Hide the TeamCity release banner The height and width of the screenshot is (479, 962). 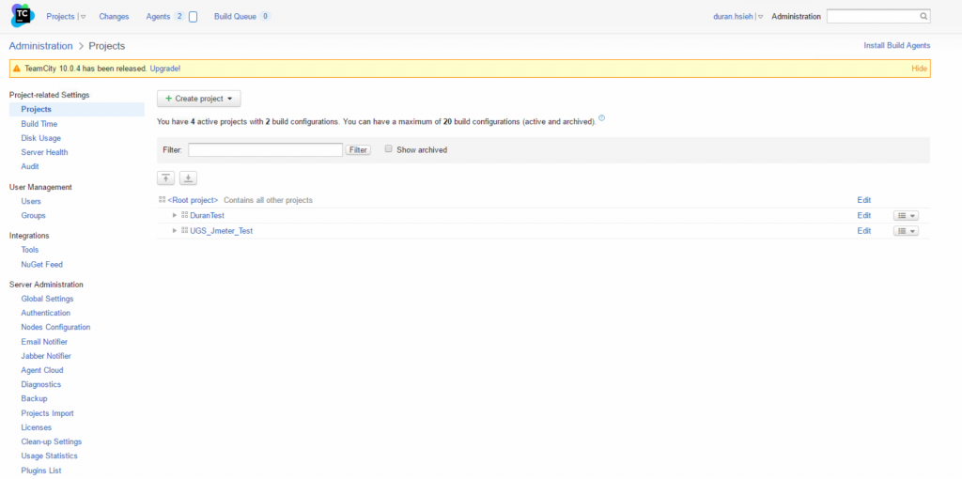pos(919,69)
